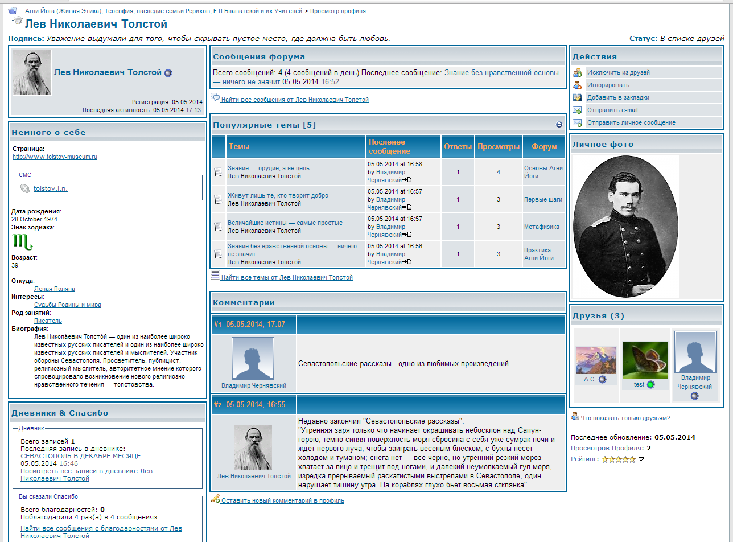Click the status icon beside Лев Николаевич Толстой name
Viewport: 733px width, 542px height.
point(168,73)
